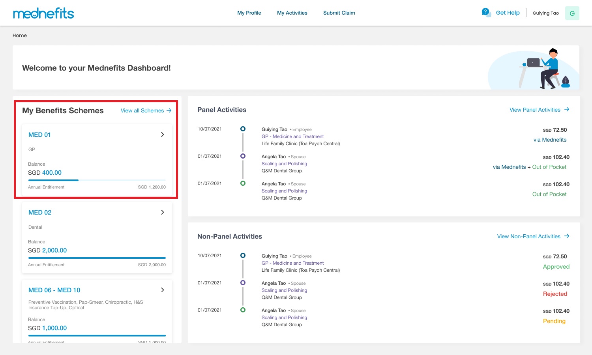Viewport: 592px width, 355px height.
Task: Click the Guiying Tao account name
Action: 546,13
